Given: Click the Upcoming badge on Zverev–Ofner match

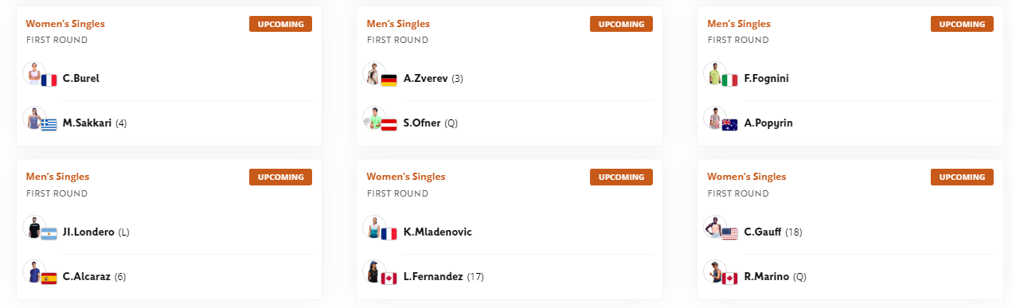Looking at the screenshot, I should click(621, 24).
